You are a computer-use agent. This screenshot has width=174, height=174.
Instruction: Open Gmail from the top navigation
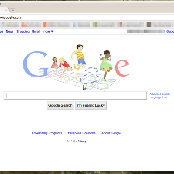tap(36, 32)
